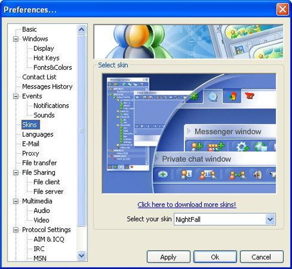Screen dimensions: 292x269
Task: Select the Protocol Settings category
Action: tap(46, 230)
